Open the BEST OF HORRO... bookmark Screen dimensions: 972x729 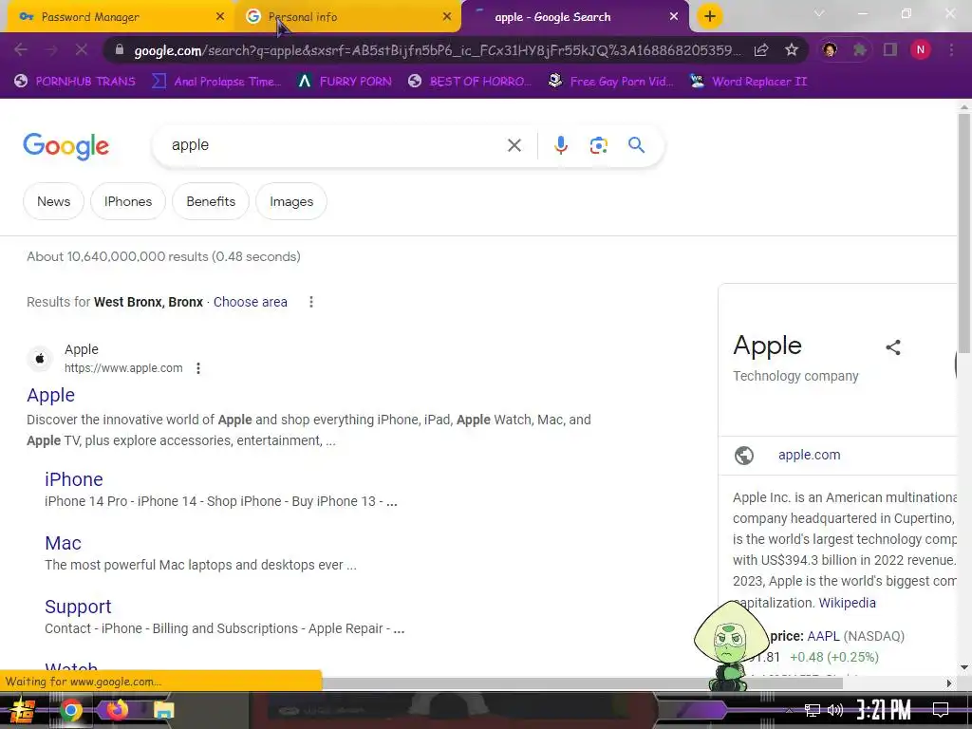(x=470, y=82)
